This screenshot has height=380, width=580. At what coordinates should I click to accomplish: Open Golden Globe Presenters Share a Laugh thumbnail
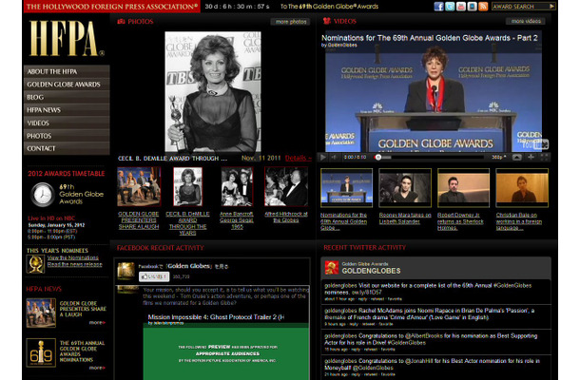click(x=139, y=186)
